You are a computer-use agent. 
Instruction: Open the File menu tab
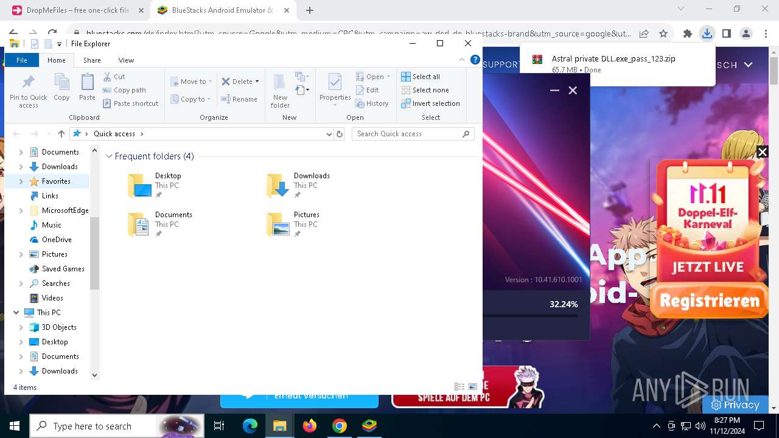point(22,60)
